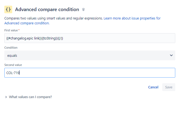191x120 pixels.
Task: Open the What values can I compare? section
Action: pos(30,97)
